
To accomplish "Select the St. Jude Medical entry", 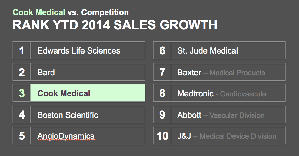I will pos(228,50).
